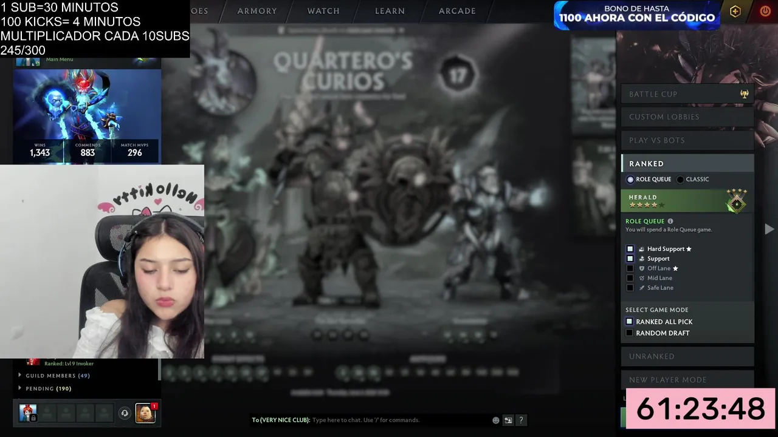The image size is (778, 437).
Task: Check the Safe Lane role checkbox
Action: [630, 288]
